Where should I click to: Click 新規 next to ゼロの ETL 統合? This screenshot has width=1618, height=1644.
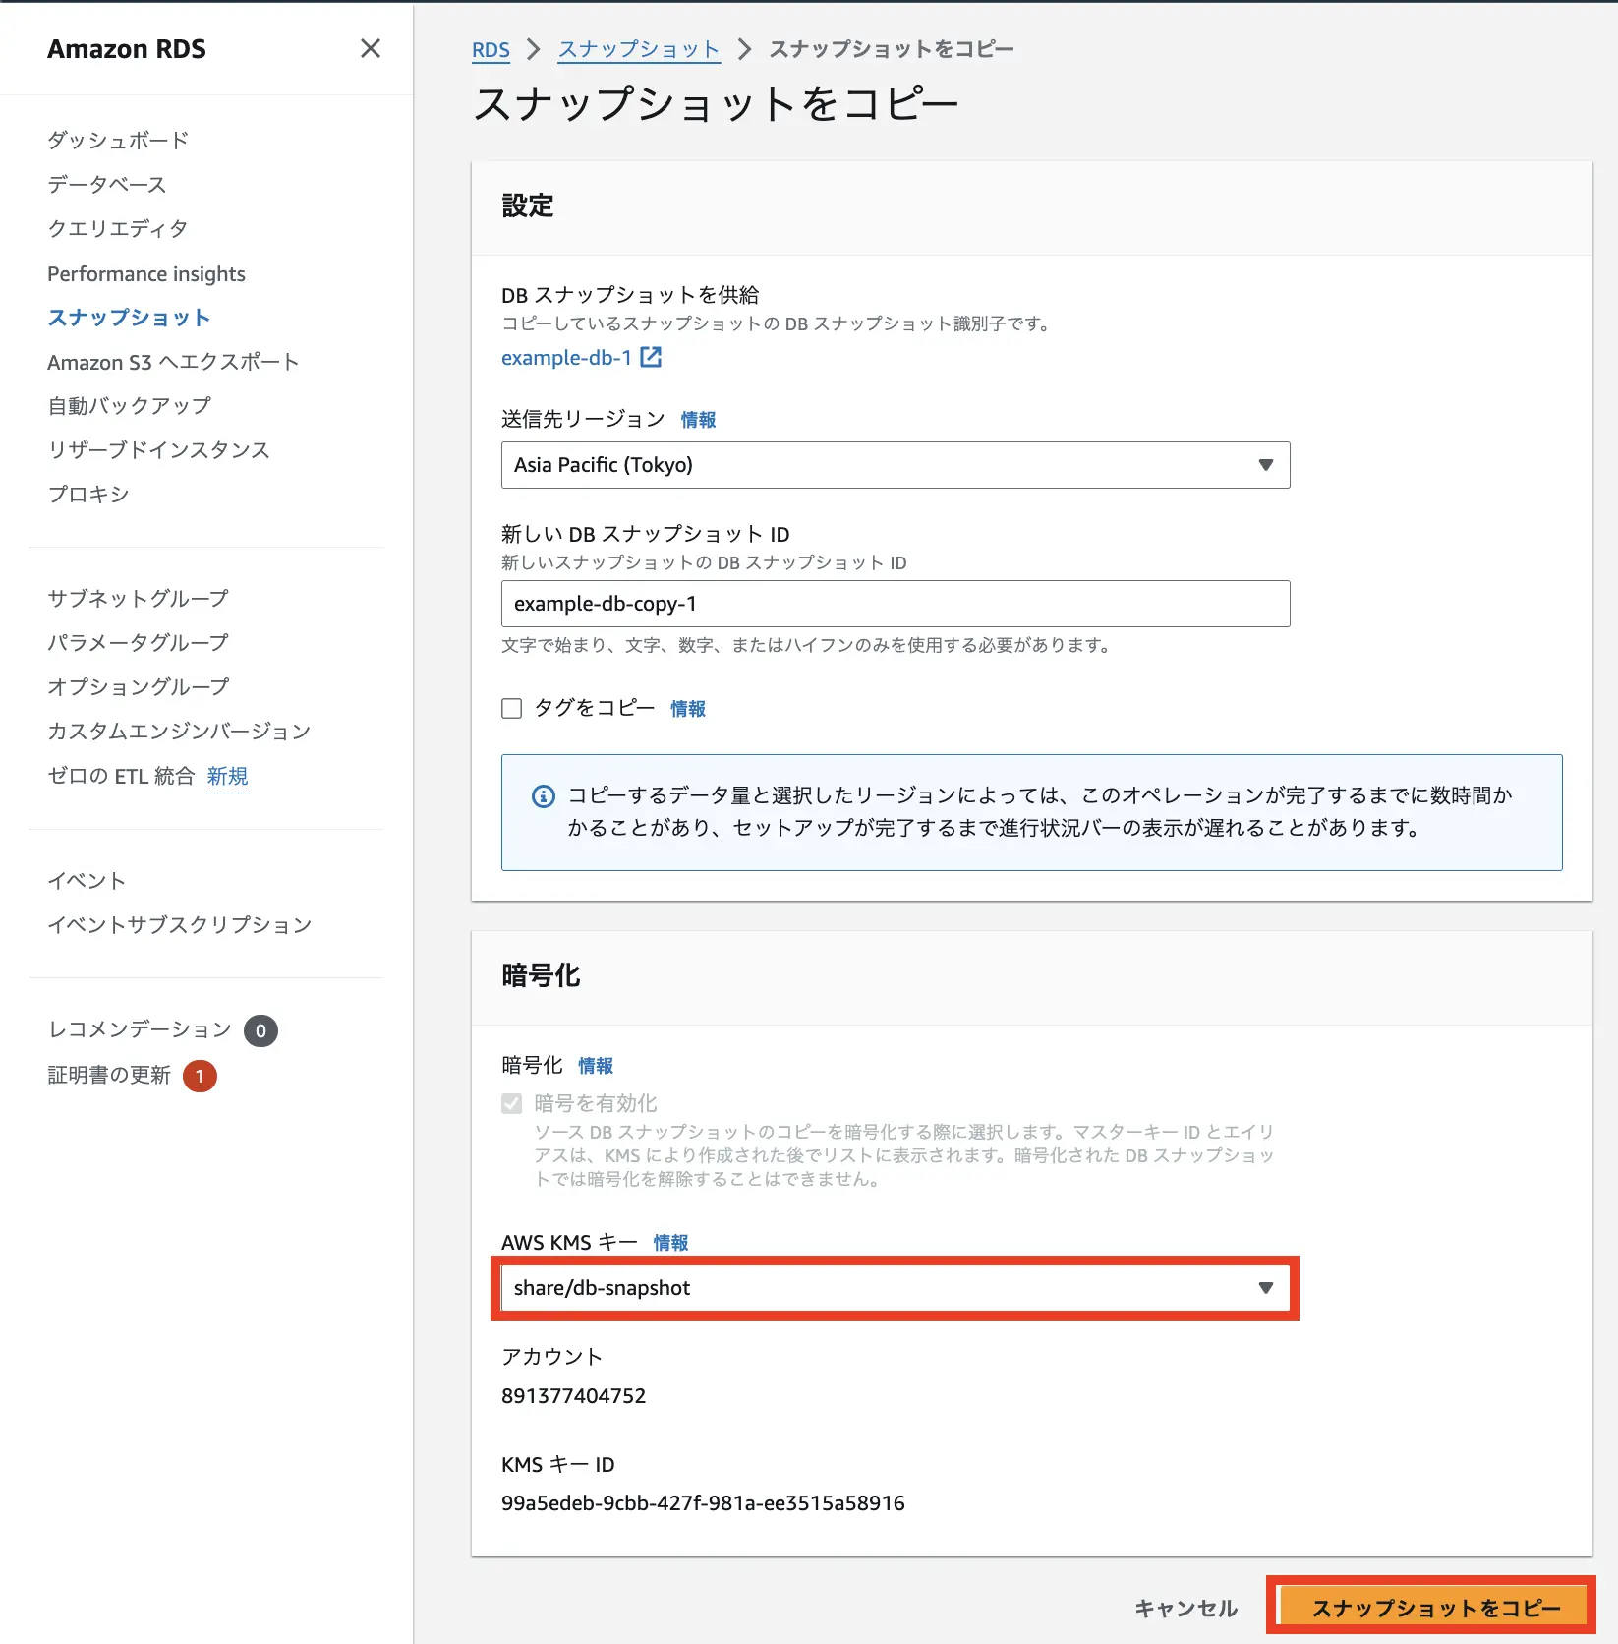[227, 776]
